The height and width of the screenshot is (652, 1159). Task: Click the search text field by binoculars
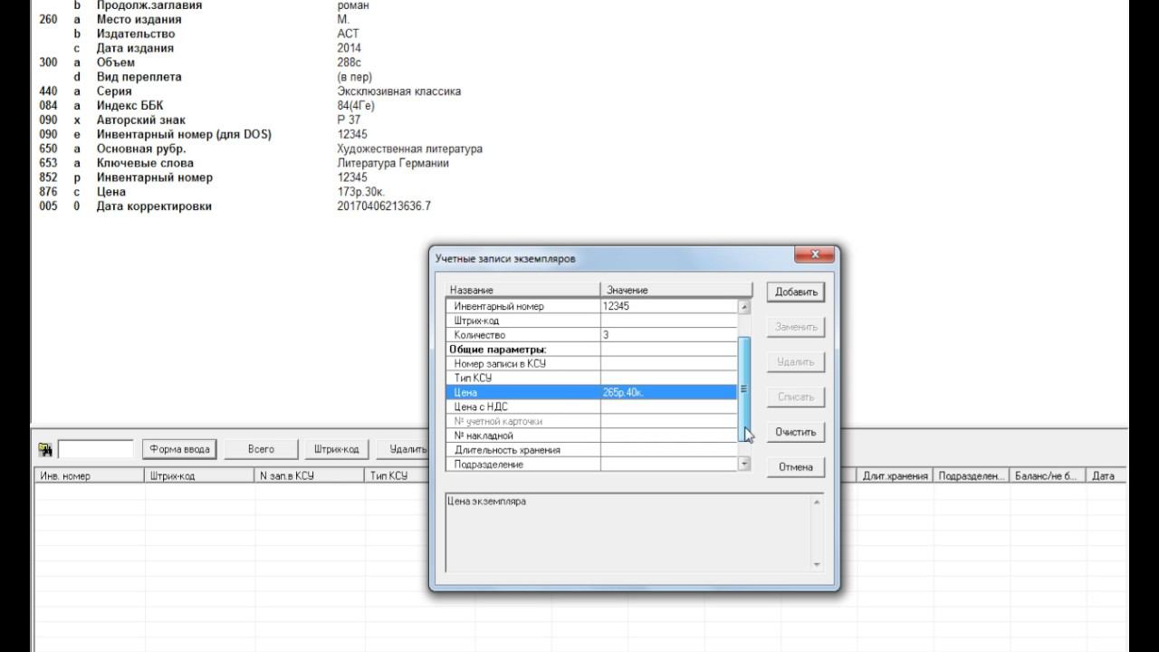click(96, 449)
